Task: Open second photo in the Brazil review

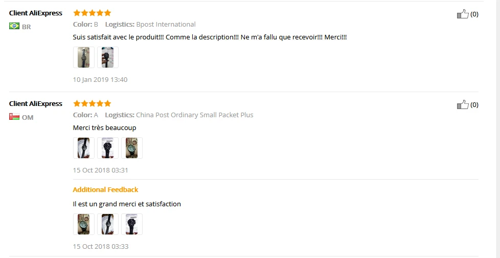Action: (108, 57)
